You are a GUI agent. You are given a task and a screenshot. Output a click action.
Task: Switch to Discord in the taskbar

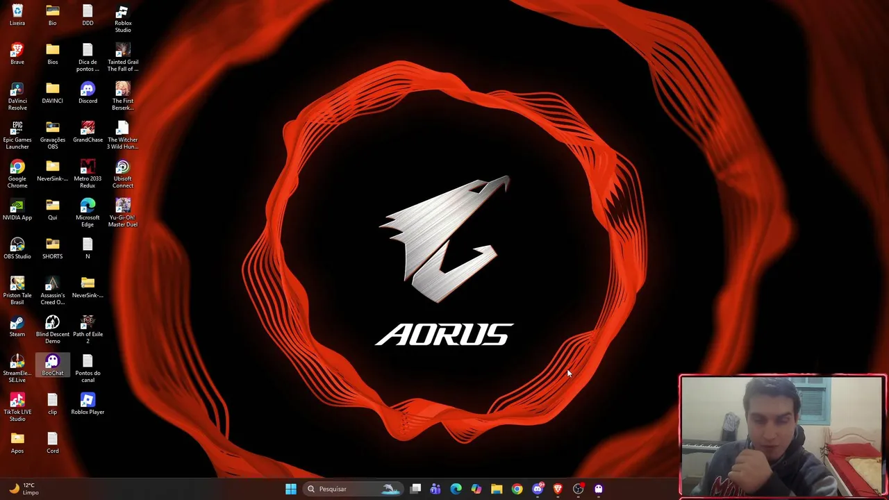538,489
